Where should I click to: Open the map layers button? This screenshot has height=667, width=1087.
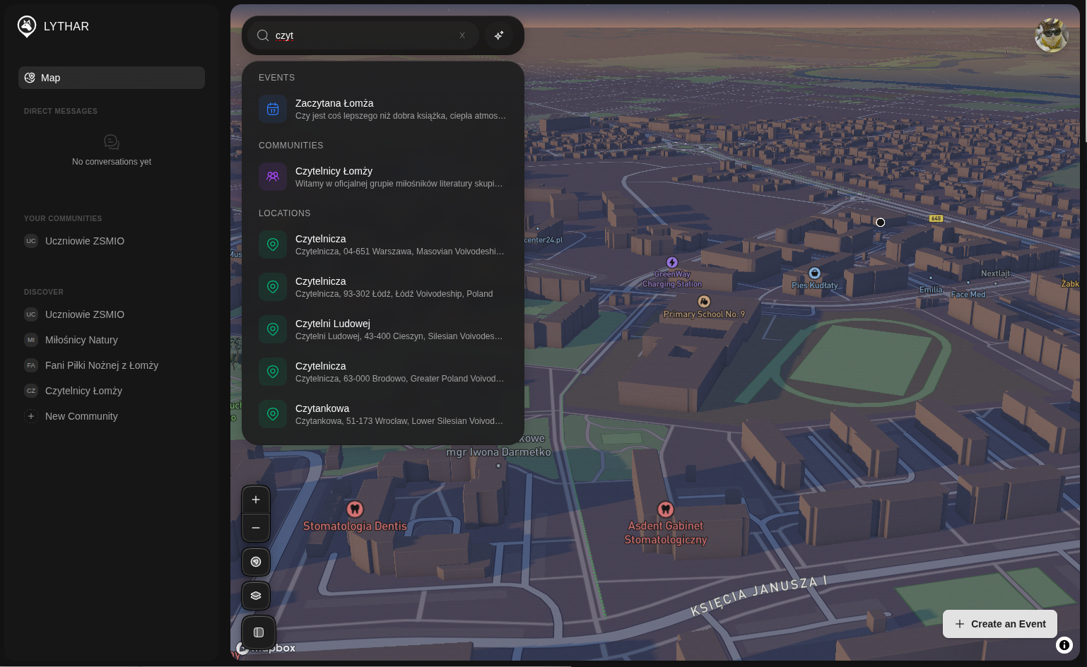(256, 596)
